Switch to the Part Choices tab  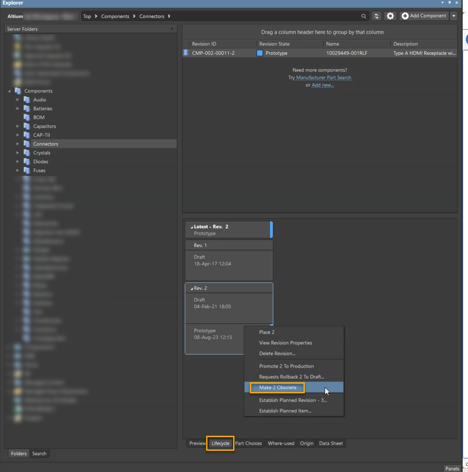[x=248, y=443]
